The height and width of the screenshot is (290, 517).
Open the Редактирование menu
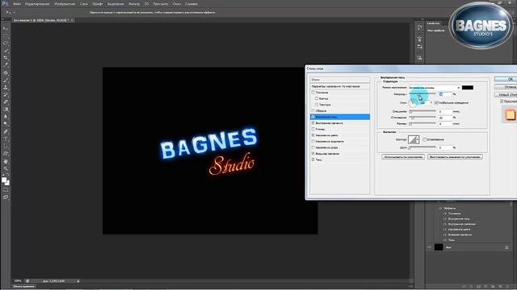coord(37,4)
